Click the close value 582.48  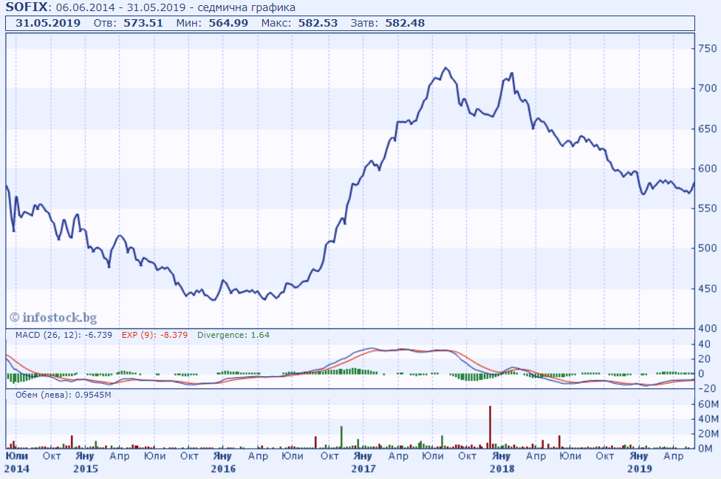pos(405,23)
